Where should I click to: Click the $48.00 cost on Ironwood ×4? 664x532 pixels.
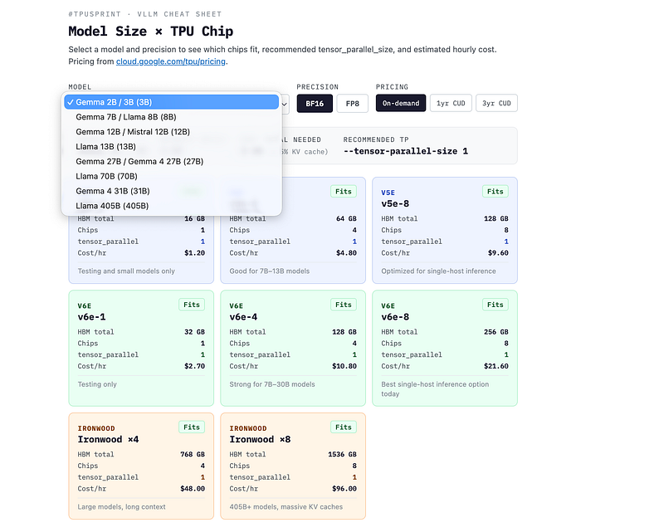pos(193,488)
